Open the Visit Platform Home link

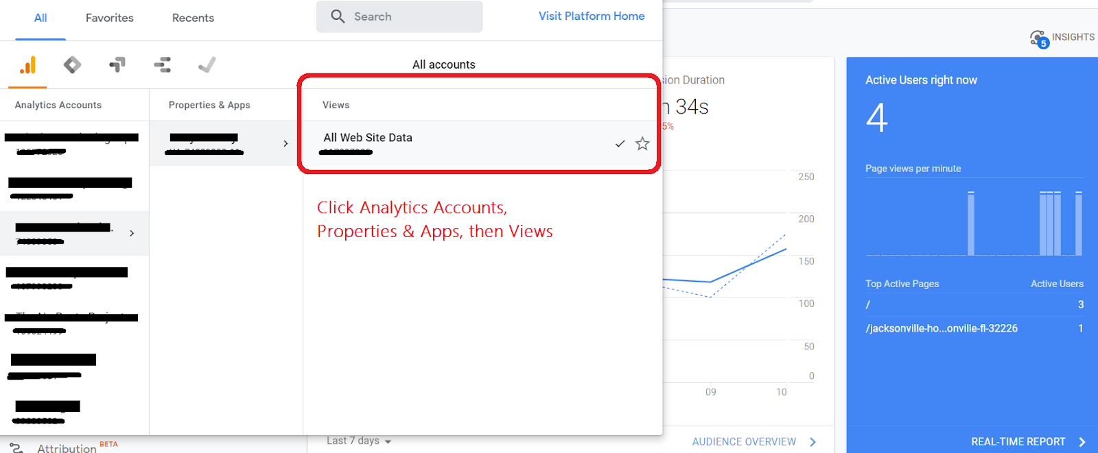[592, 16]
